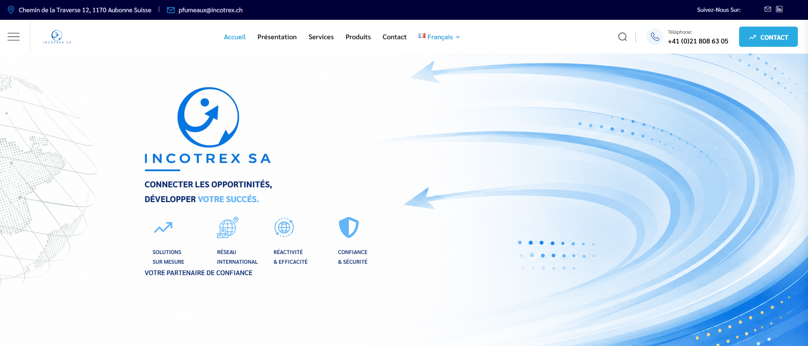Click the VOTRE SUCCÉS highlighted text
This screenshot has width=808, height=346.
click(228, 199)
